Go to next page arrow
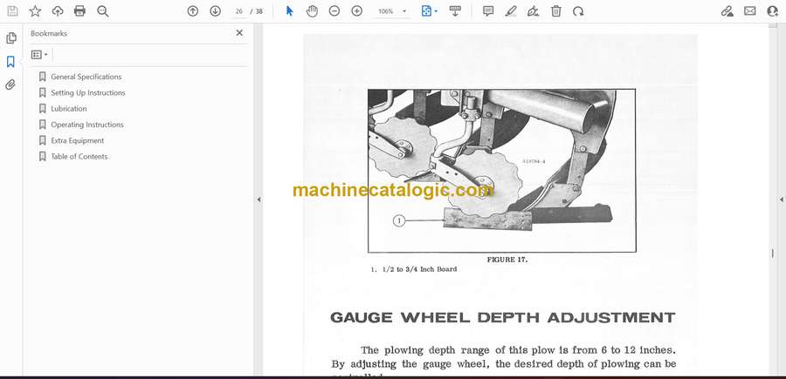This screenshot has height=379, width=786. coord(216,11)
